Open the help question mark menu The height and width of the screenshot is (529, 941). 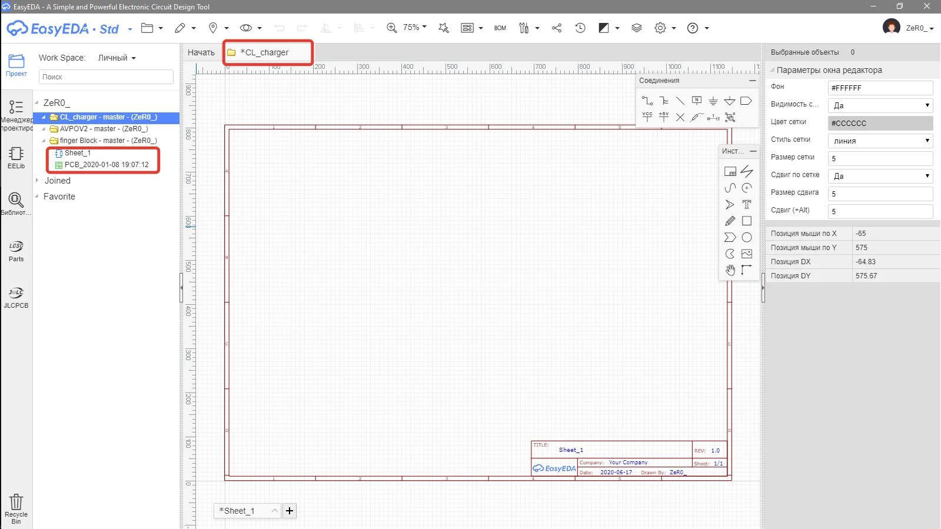coord(698,28)
